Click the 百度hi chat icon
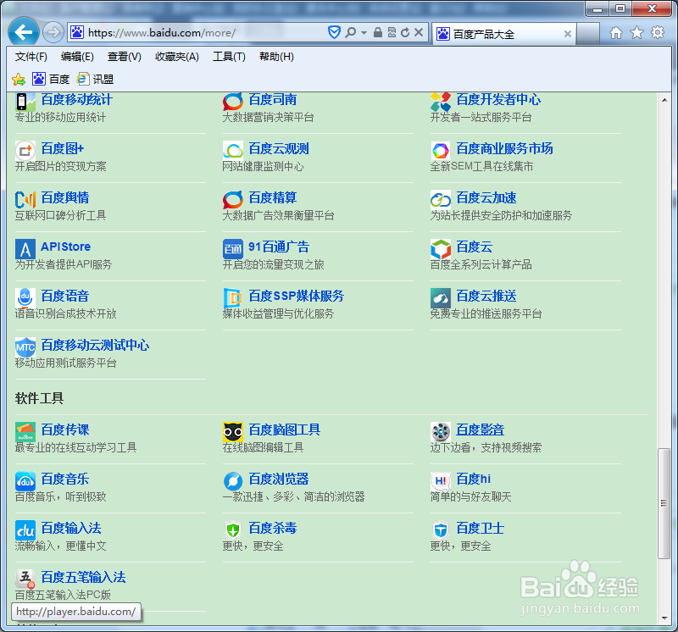This screenshot has width=678, height=632. [441, 481]
